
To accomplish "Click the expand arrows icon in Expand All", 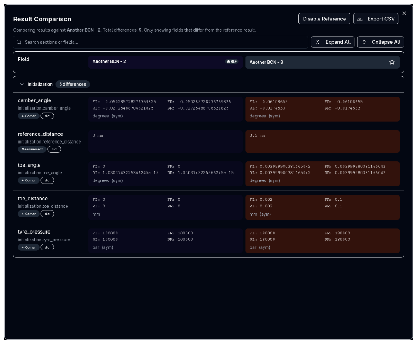I will click(x=317, y=42).
